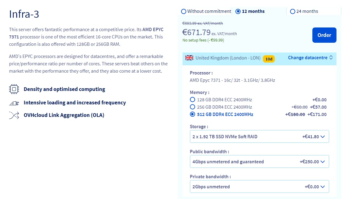The width and height of the screenshot is (360, 199).
Task: Click the intensive loading and increased frequency icon
Action: click(14, 103)
